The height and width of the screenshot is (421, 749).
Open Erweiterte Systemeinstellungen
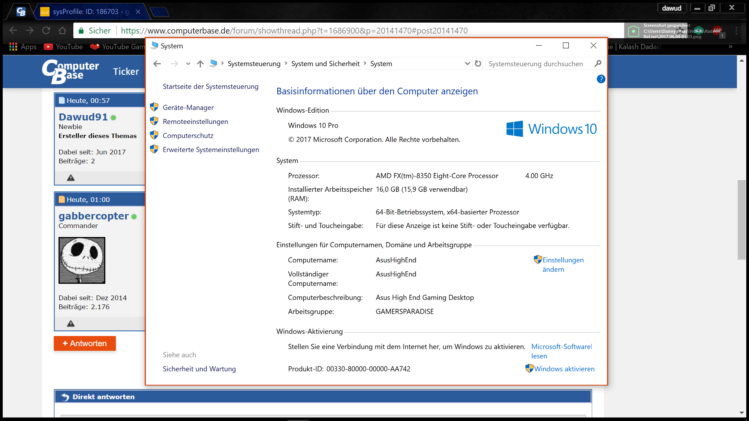[211, 150]
